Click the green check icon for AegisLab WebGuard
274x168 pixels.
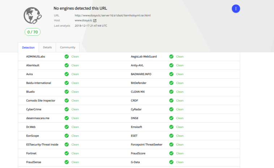(x=171, y=56)
